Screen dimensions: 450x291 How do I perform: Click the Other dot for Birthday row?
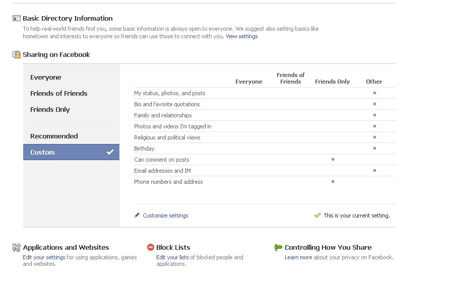(x=374, y=149)
